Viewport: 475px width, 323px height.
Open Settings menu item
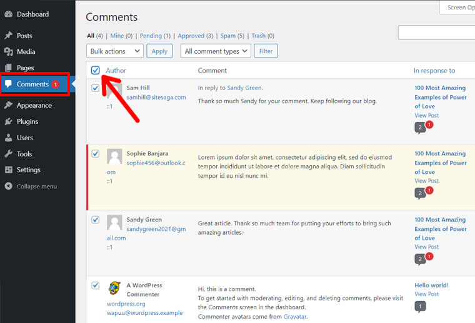tap(29, 170)
